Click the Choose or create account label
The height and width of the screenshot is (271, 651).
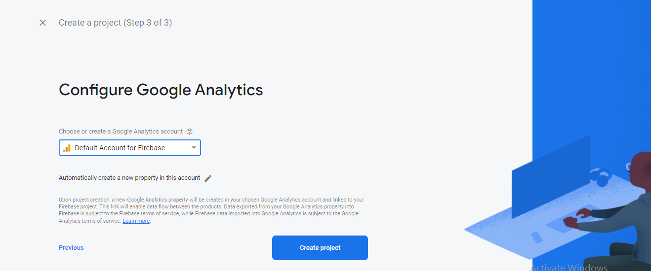pos(121,132)
